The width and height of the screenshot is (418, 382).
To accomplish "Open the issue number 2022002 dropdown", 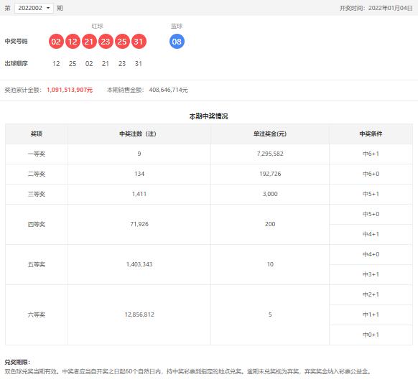I will (x=34, y=8).
